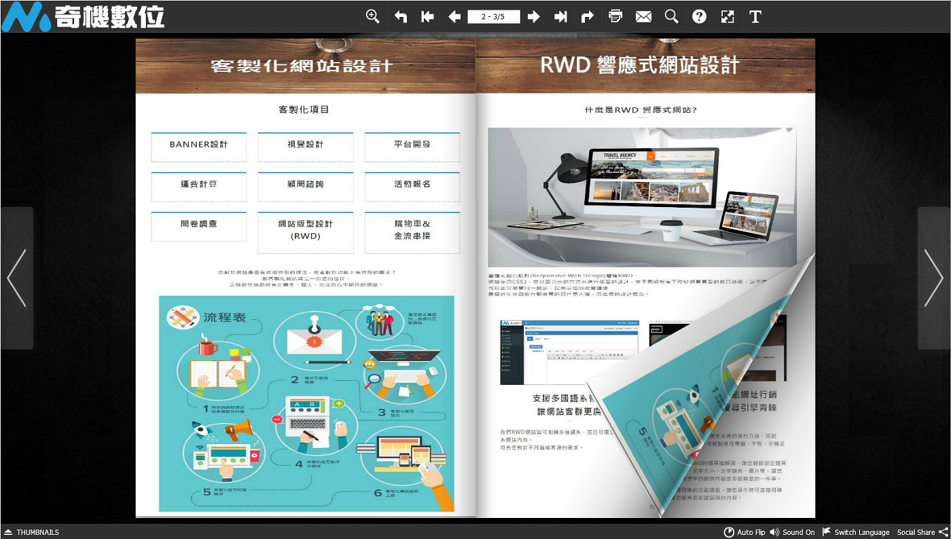Screen dimensions: 951x539
Task: Toggle Auto Flip
Action: pyautogui.click(x=744, y=532)
